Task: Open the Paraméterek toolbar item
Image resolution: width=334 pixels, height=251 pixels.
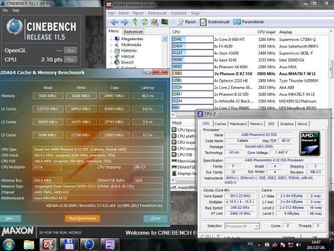Action: [x=248, y=22]
